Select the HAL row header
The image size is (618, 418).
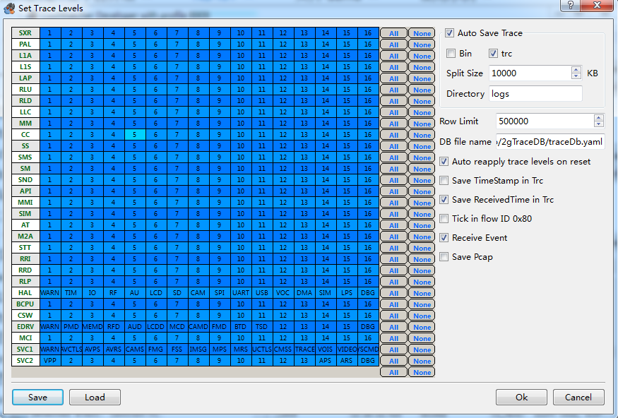(x=25, y=293)
